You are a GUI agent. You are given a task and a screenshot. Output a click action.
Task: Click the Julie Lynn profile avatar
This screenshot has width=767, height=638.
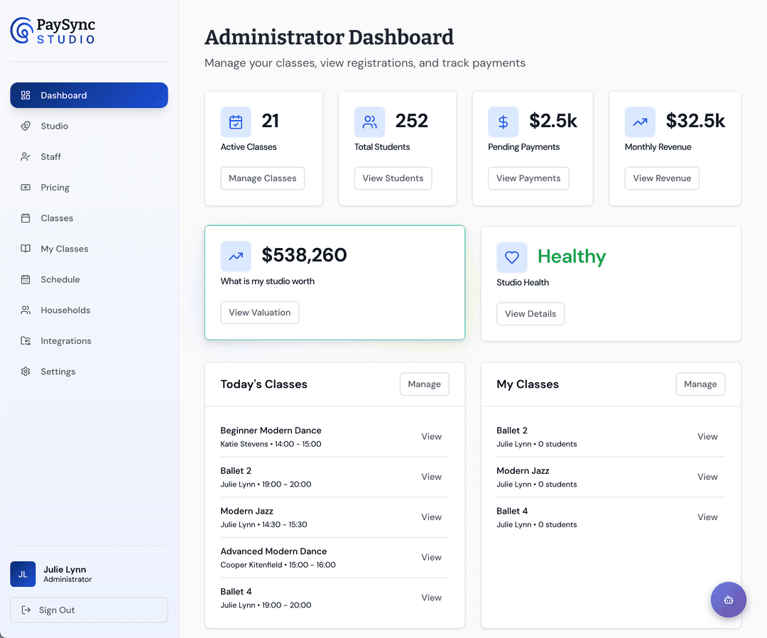pyautogui.click(x=22, y=574)
